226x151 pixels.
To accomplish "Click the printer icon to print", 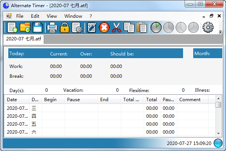I will click(52, 28).
